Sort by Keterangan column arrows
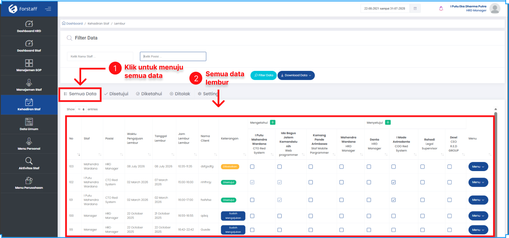Viewport: 509px width, 238px height. point(245,154)
